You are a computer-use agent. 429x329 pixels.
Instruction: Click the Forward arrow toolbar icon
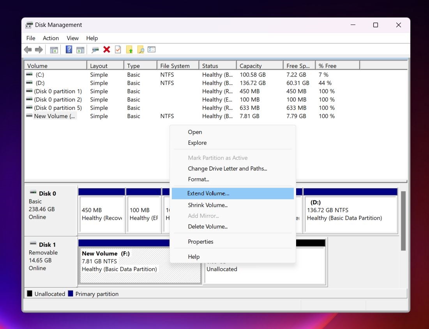39,50
